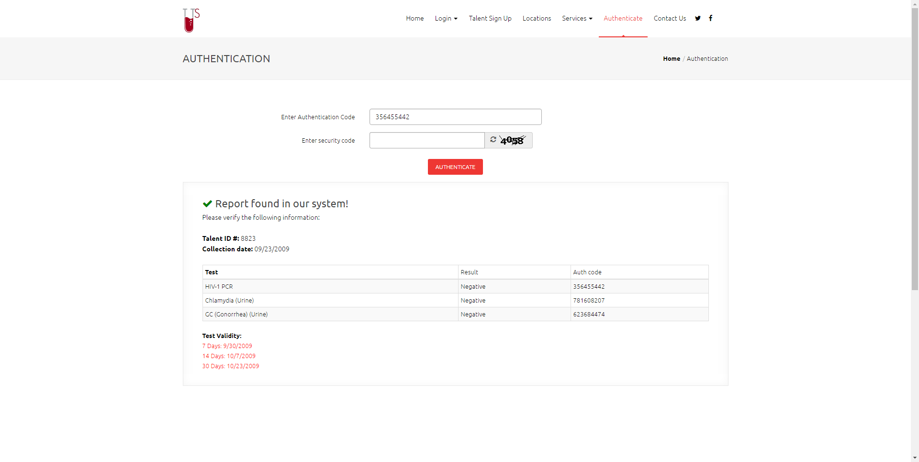This screenshot has width=919, height=462.
Task: Click the AUTHENTICATION page title
Action: tap(226, 58)
